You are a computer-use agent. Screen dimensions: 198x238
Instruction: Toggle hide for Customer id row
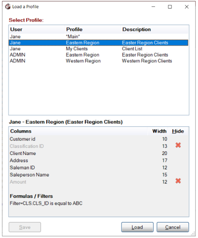coord(178,139)
